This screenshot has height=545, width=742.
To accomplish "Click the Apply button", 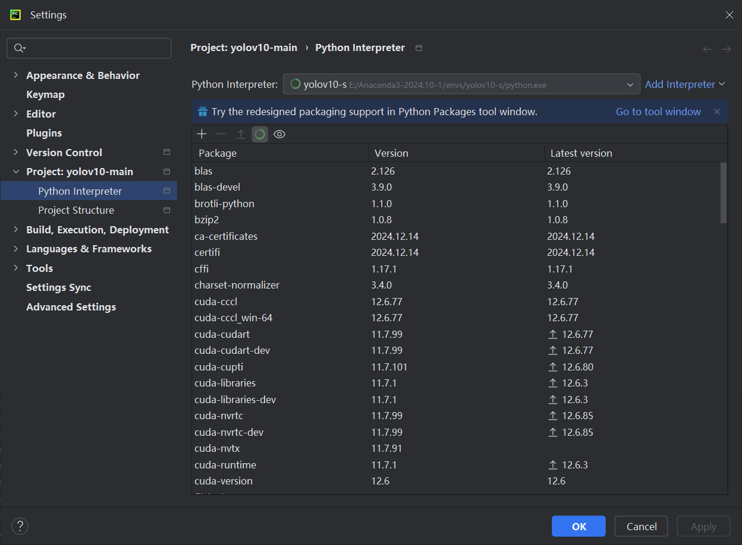I will pyautogui.click(x=703, y=527).
